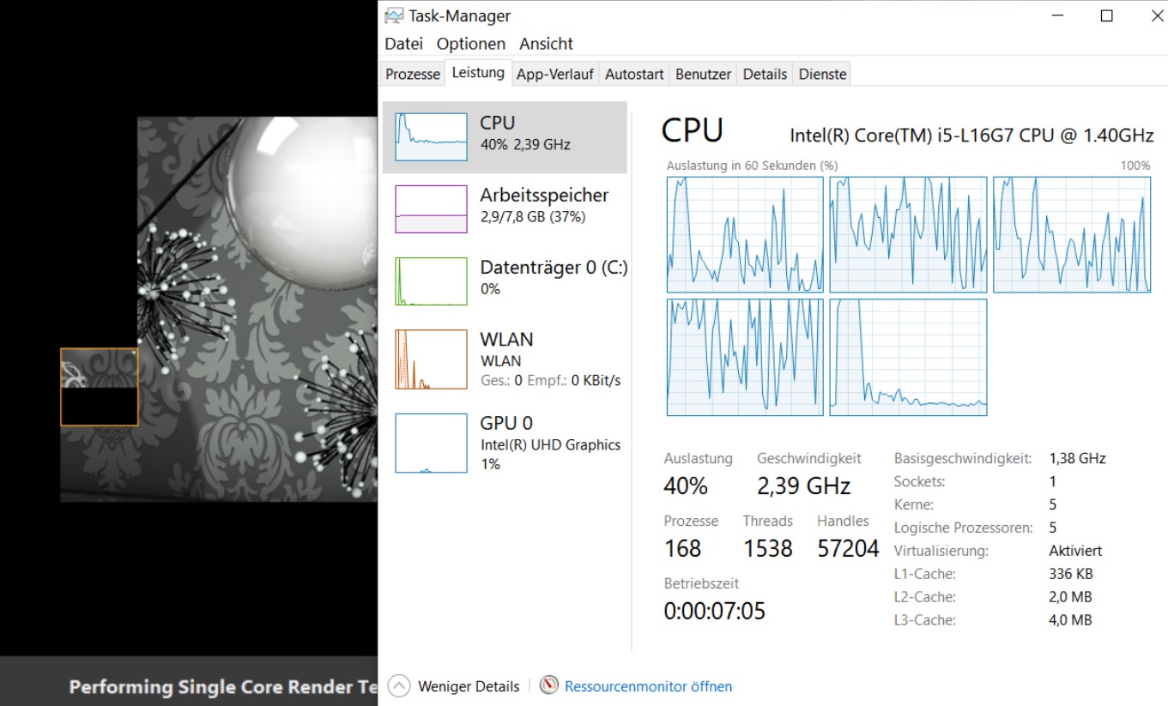View the WLAN network activity graph
Image resolution: width=1168 pixels, height=706 pixels.
pyautogui.click(x=505, y=359)
